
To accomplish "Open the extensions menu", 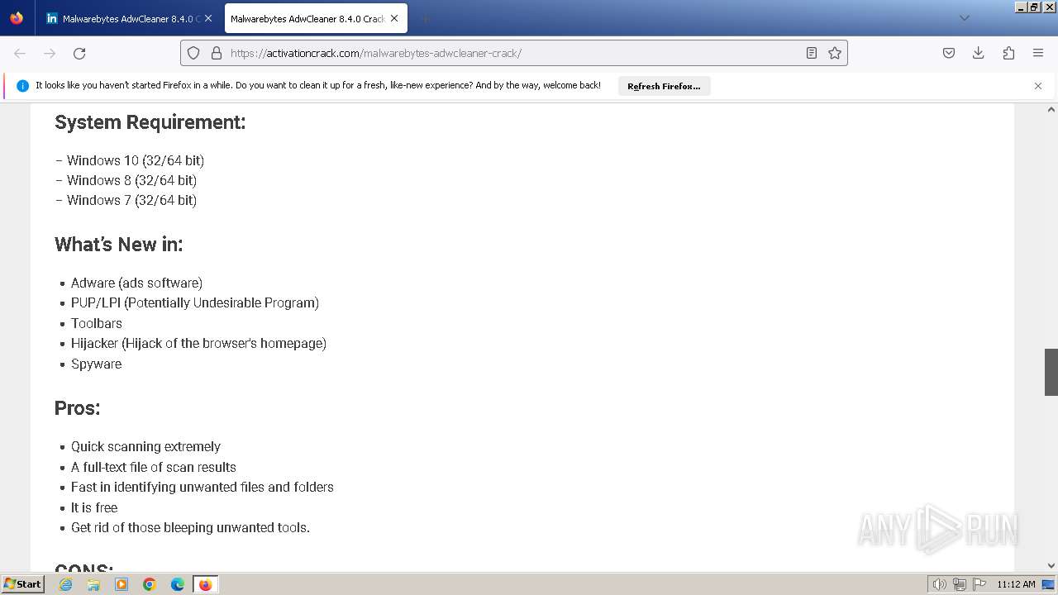I will point(1008,53).
